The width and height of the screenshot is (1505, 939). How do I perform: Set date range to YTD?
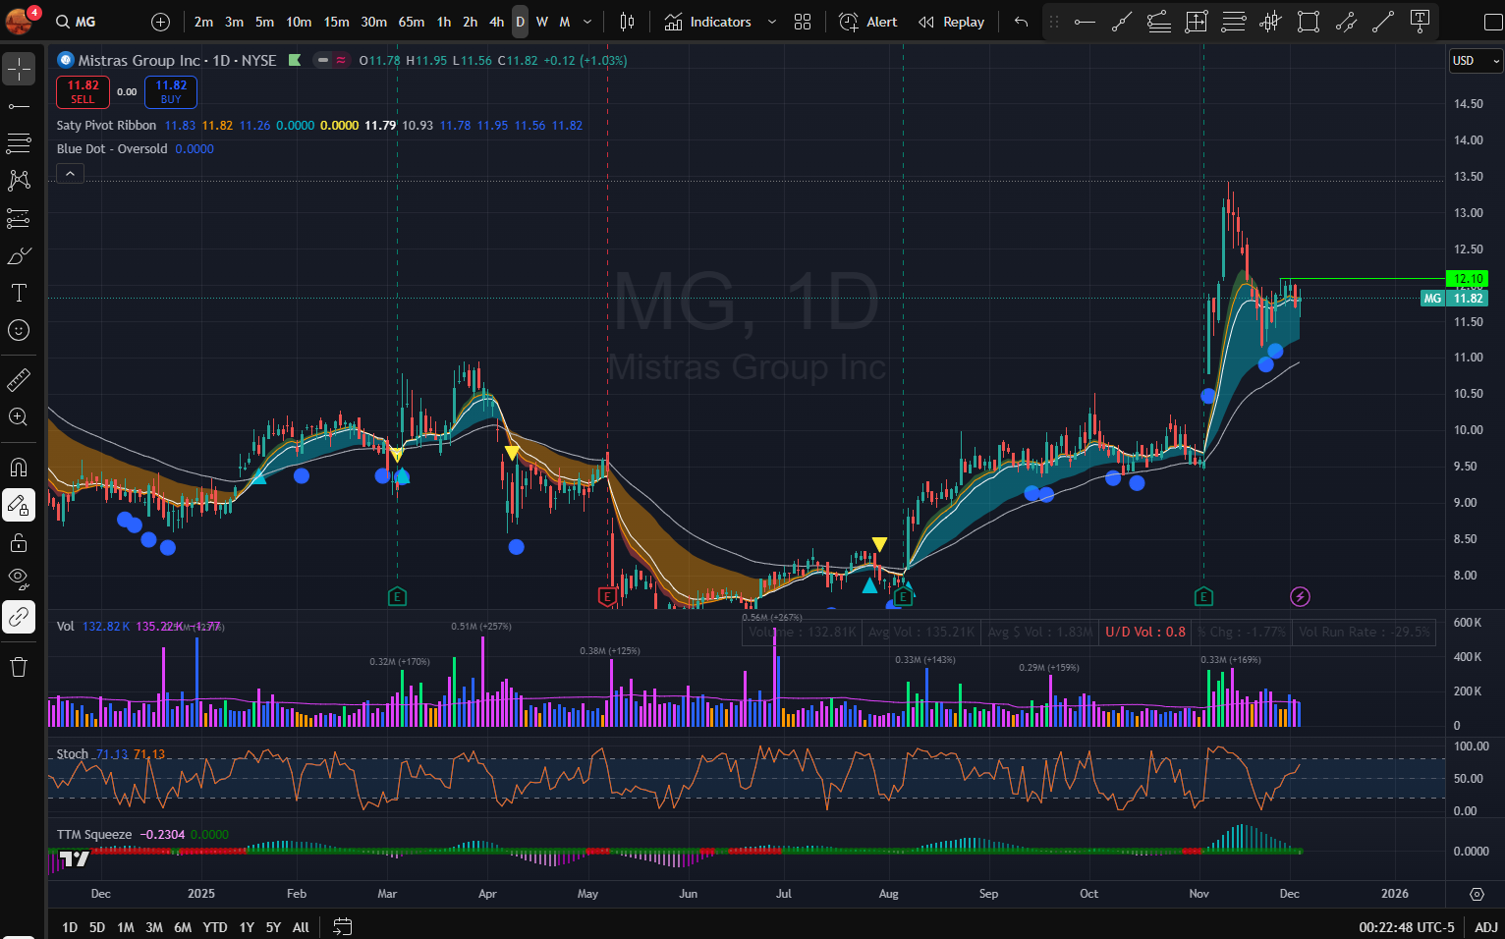click(215, 927)
